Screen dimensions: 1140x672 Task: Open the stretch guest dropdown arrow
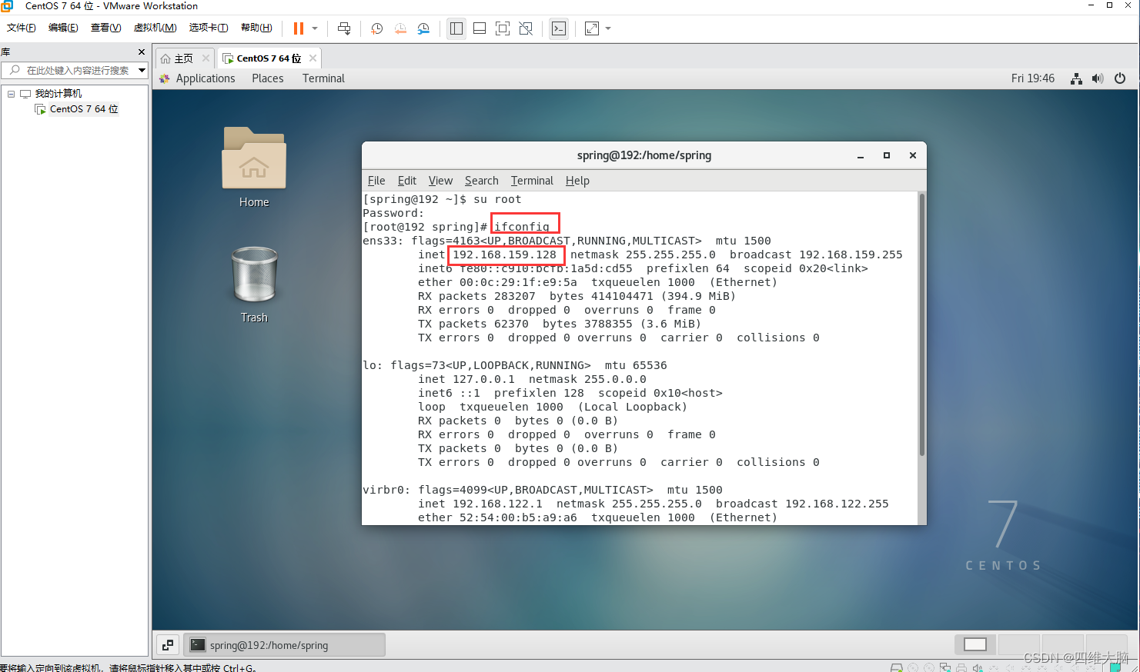click(608, 28)
